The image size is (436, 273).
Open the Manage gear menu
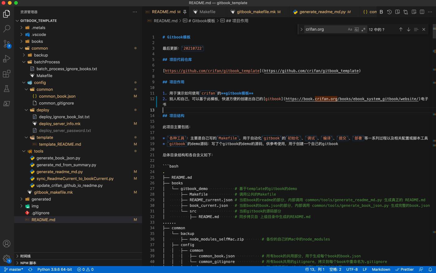[7, 259]
